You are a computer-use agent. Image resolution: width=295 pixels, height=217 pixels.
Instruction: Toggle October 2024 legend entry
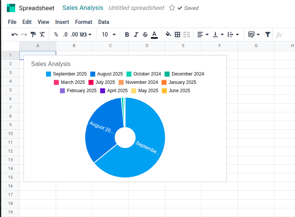pyautogui.click(x=144, y=74)
